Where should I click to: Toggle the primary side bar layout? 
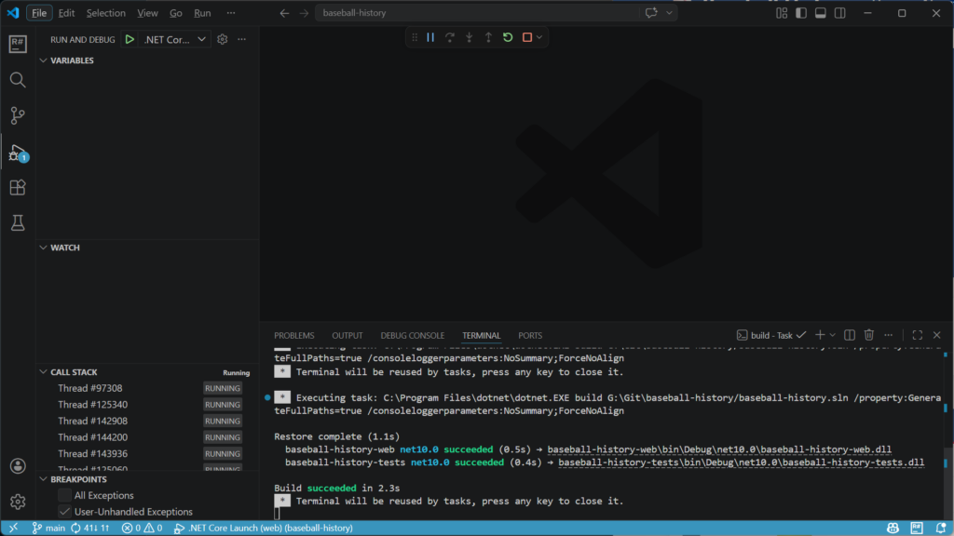pyautogui.click(x=800, y=13)
